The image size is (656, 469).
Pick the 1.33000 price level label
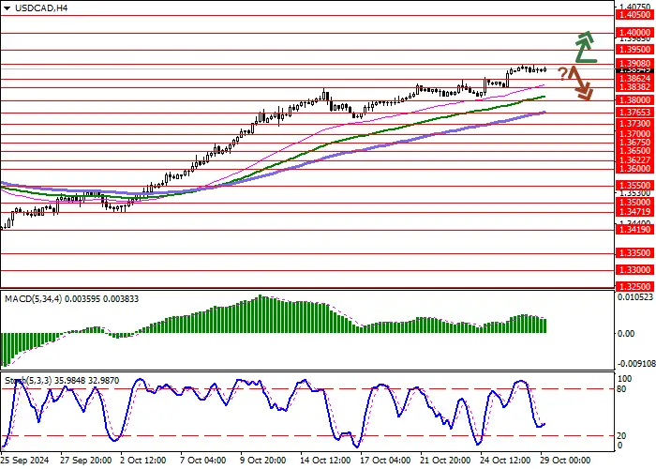pyautogui.click(x=634, y=270)
